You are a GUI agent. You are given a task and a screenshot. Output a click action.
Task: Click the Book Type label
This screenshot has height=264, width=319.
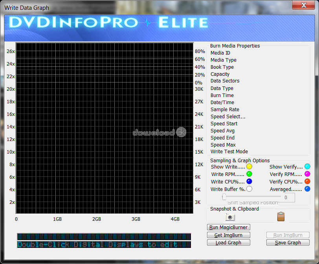coord(222,67)
